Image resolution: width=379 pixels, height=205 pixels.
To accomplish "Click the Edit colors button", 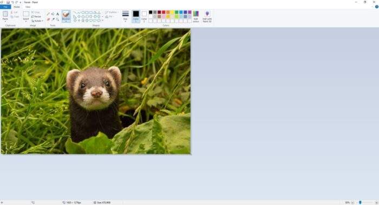I will [x=196, y=16].
